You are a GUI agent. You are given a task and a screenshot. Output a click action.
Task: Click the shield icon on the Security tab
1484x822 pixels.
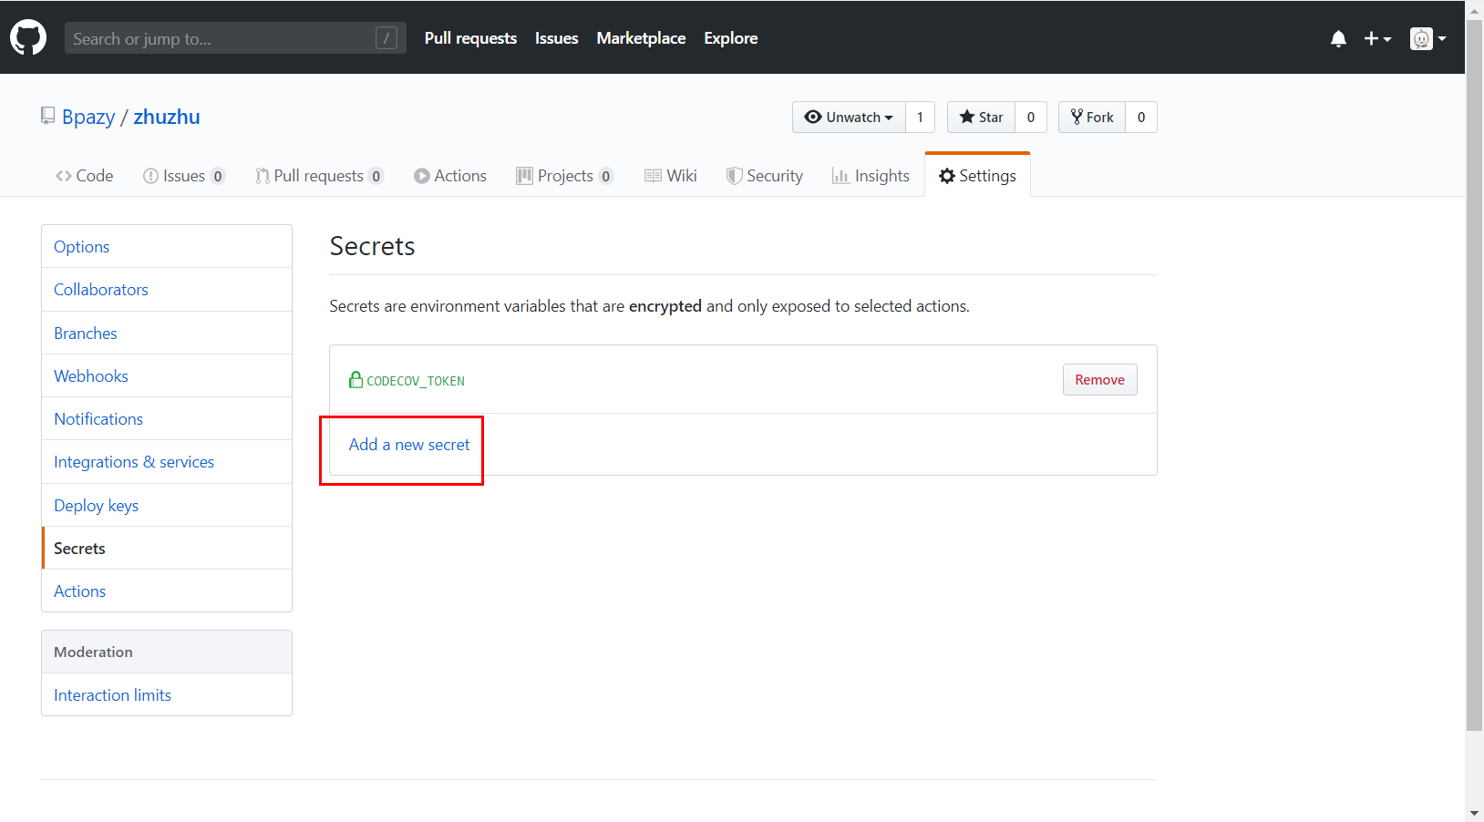tap(735, 175)
